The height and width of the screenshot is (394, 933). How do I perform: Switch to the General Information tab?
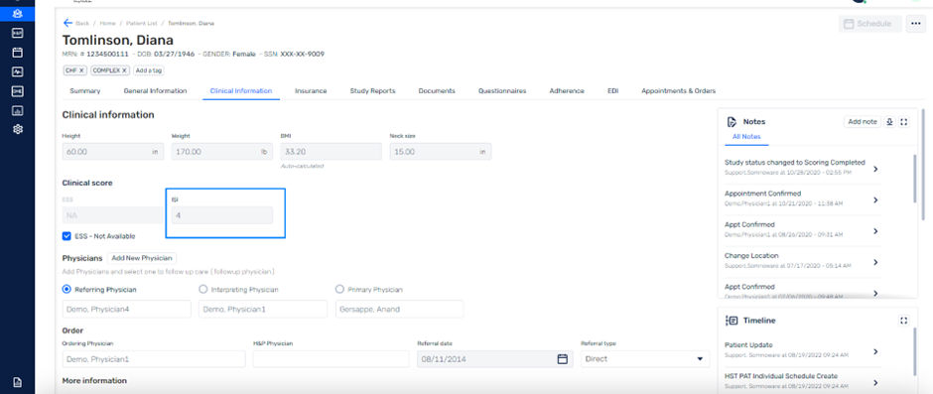click(x=155, y=91)
